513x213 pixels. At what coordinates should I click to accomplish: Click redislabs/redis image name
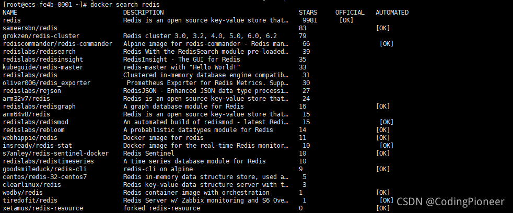click(x=30, y=75)
